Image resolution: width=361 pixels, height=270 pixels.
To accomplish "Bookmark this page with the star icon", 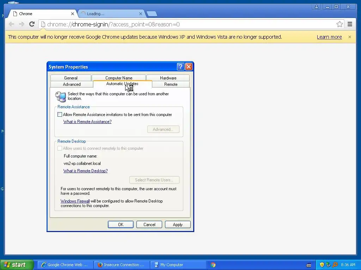I will click(339, 24).
